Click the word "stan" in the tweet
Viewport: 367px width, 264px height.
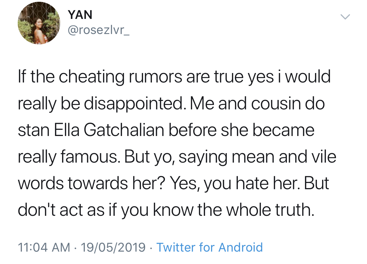click(x=33, y=130)
